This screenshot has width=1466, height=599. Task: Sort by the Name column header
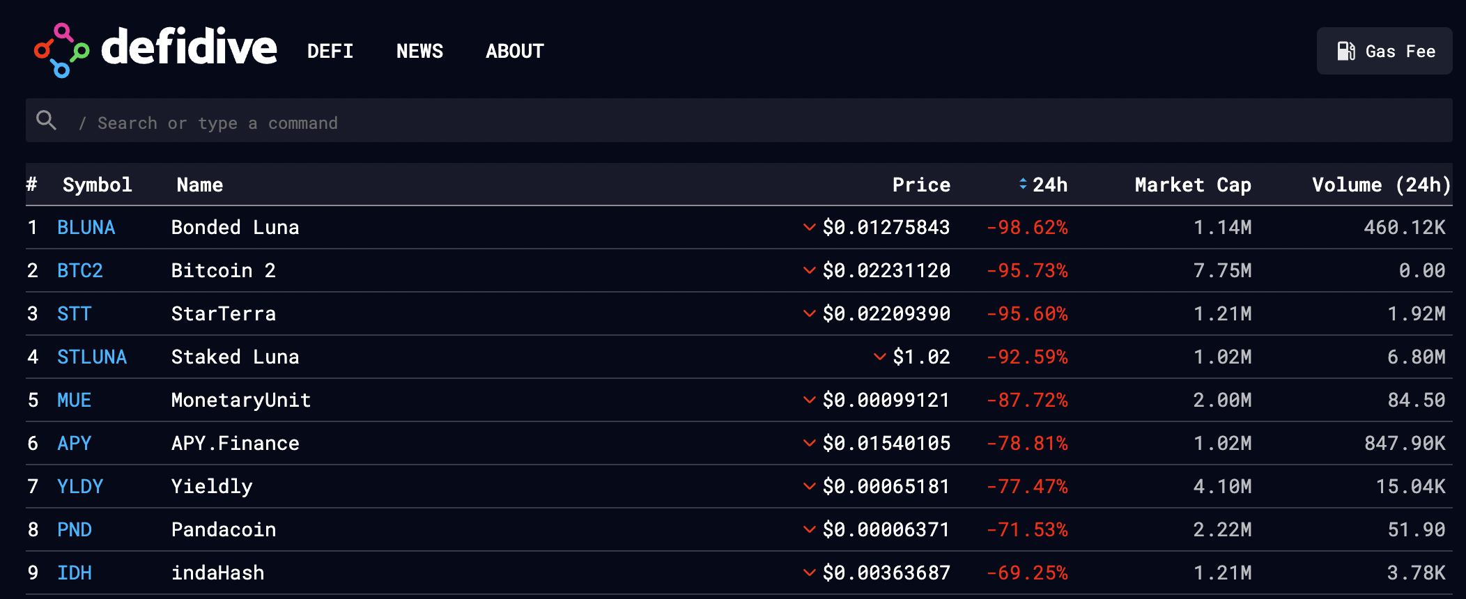click(x=200, y=185)
